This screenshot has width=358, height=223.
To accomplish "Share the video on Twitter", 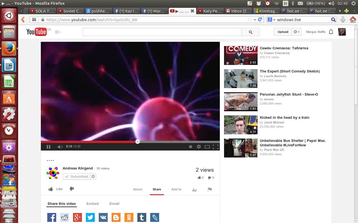I will coord(90,217).
